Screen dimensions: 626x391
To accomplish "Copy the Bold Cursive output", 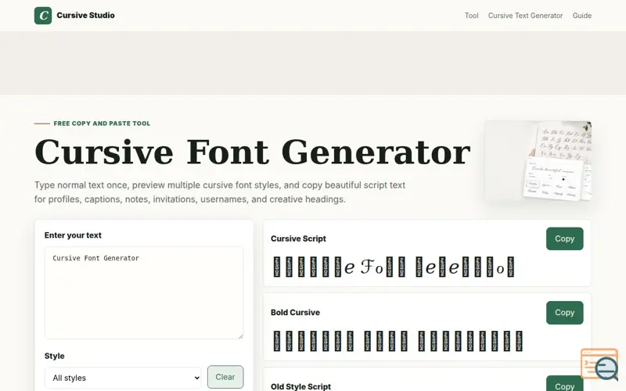I will tap(564, 312).
